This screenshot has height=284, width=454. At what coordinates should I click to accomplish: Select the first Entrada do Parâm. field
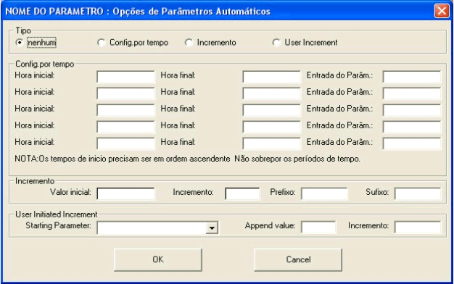tap(412, 77)
